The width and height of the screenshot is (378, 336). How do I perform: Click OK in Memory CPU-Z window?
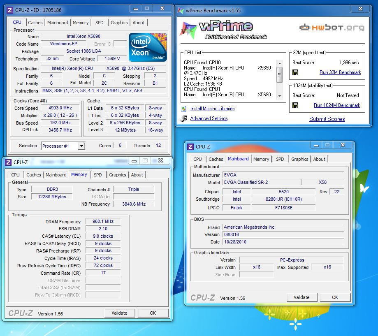[153, 313]
